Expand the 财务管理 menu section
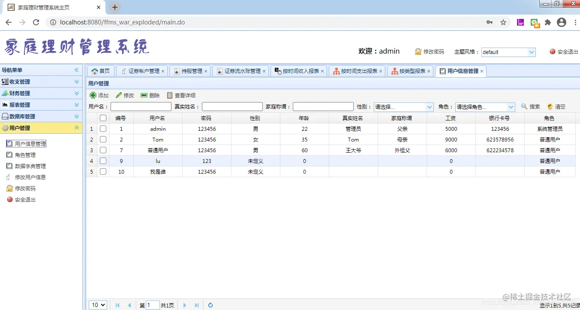Viewport: 580px width, 310px height. click(77, 93)
